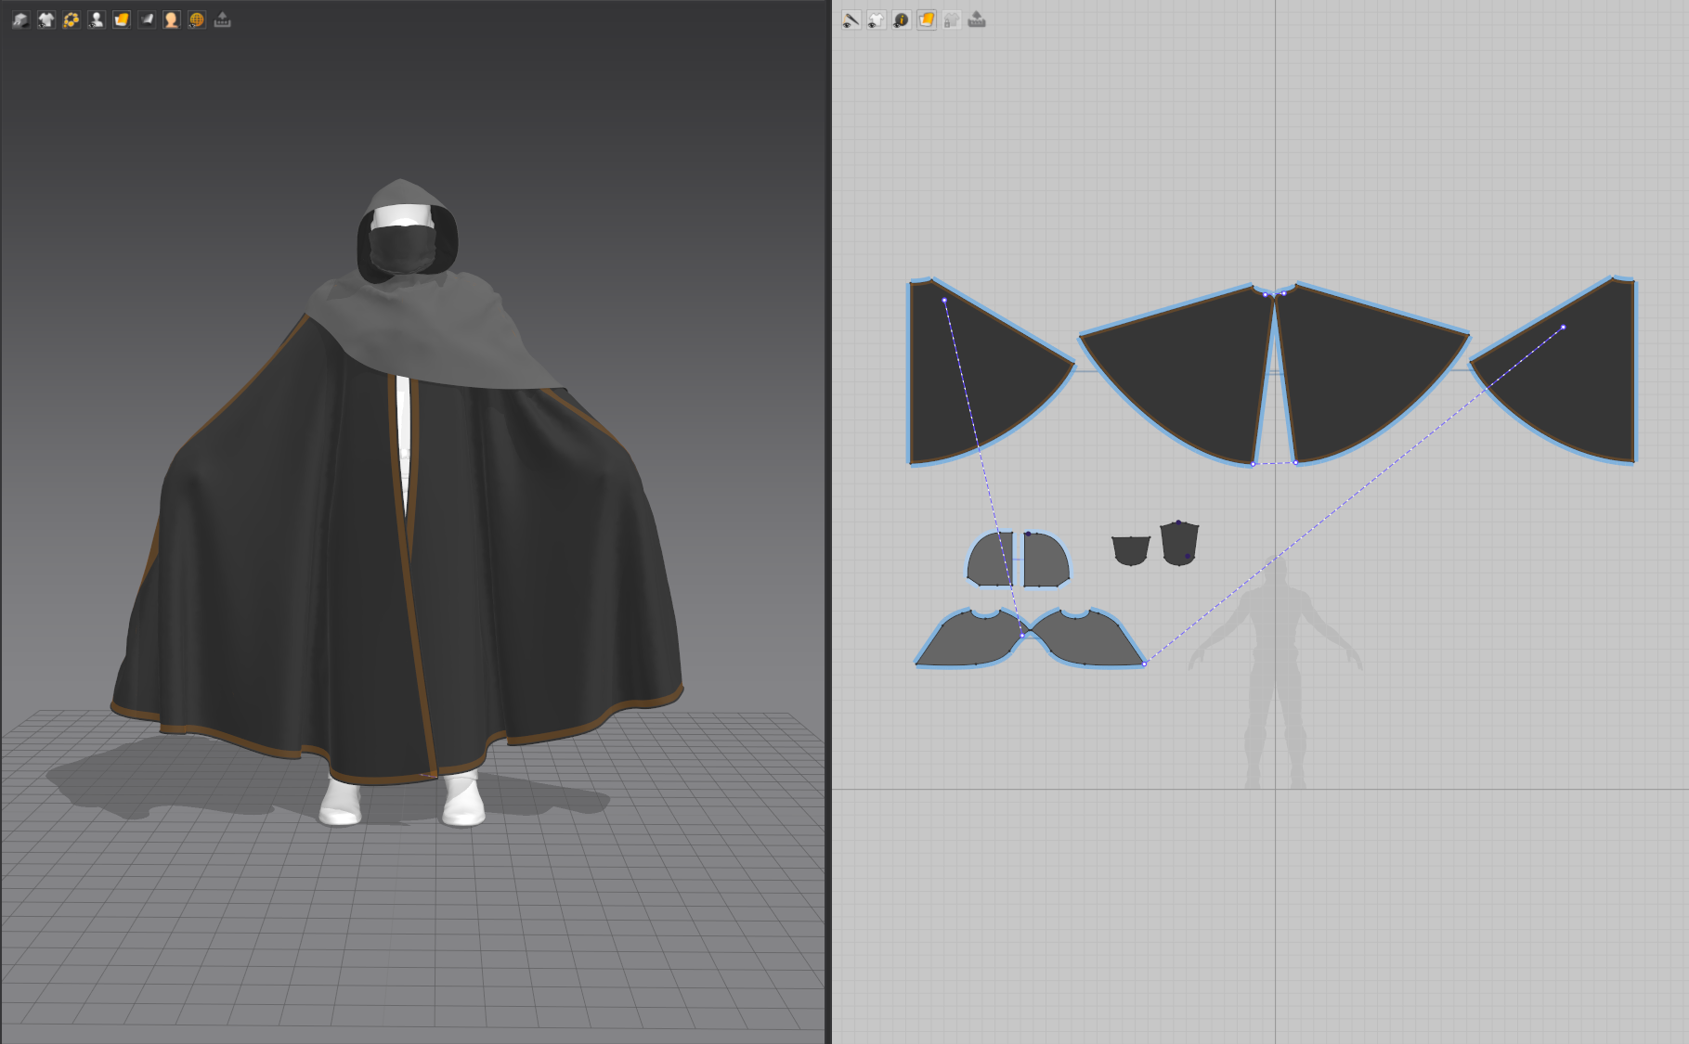1689x1044 pixels.
Task: Click the orange arrangement points circle icon
Action: [71, 19]
